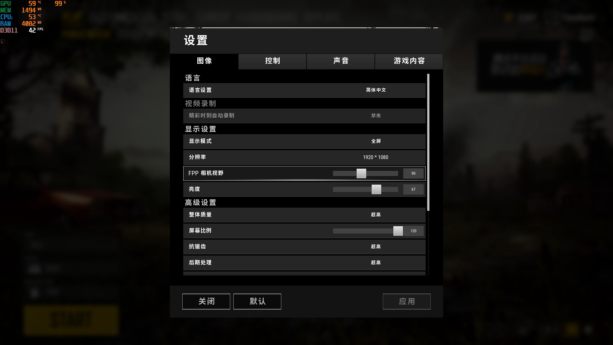The image size is (613, 345).
Task: Click the 屏幕比例 slider handle
Action: tap(398, 231)
